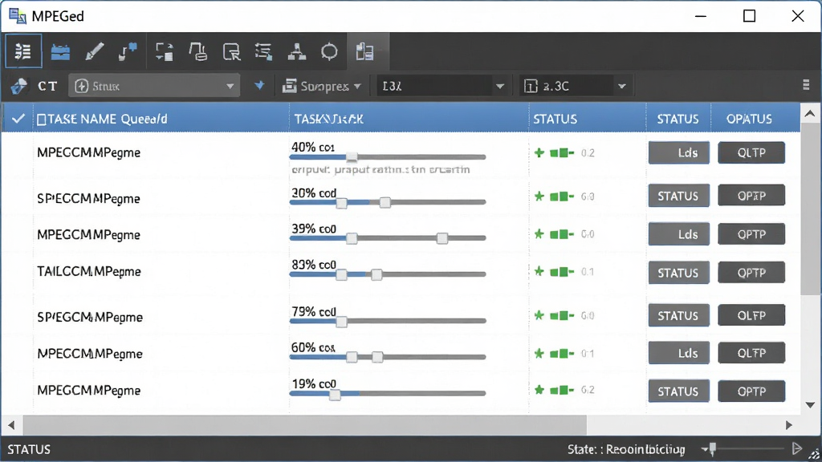Image resolution: width=822 pixels, height=462 pixels.
Task: Click the hierarchy network icon
Action: coord(297,52)
